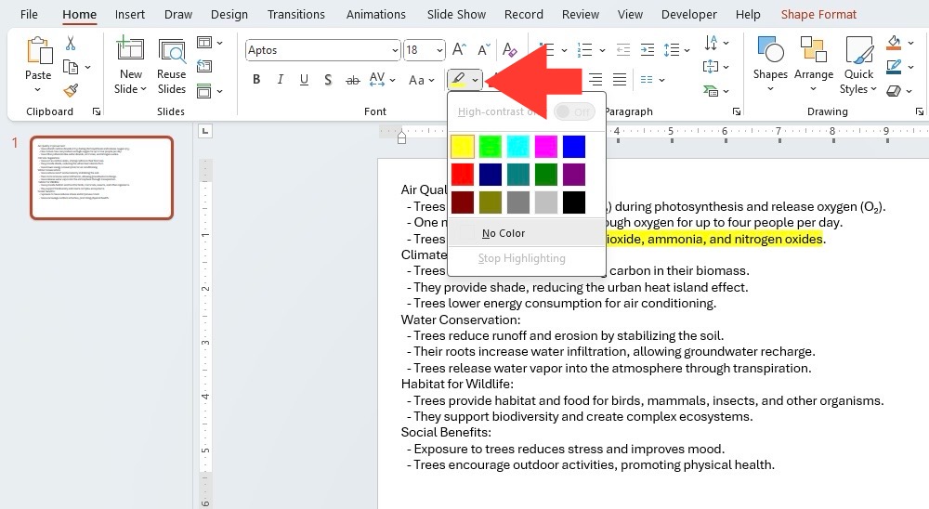Toggle Underline formatting on text
The image size is (929, 509).
coord(304,79)
